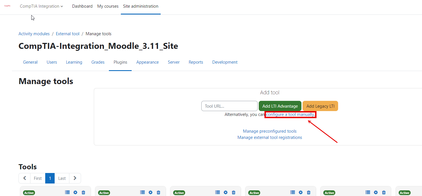Toggle the Active status on the first tool
This screenshot has height=196, width=422.
[x=29, y=193]
